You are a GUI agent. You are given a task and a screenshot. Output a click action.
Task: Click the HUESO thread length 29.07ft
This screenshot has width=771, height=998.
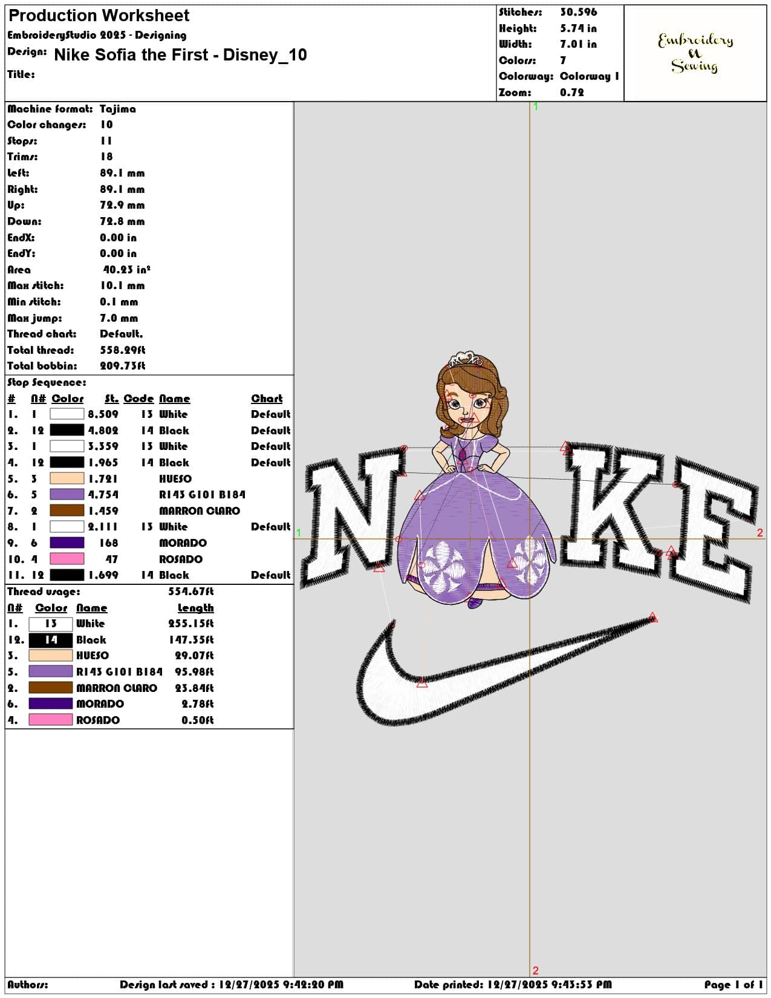tap(195, 656)
